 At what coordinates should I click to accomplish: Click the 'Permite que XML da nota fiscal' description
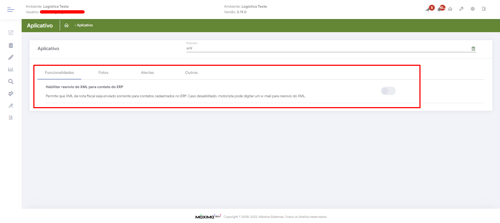pyautogui.click(x=175, y=96)
